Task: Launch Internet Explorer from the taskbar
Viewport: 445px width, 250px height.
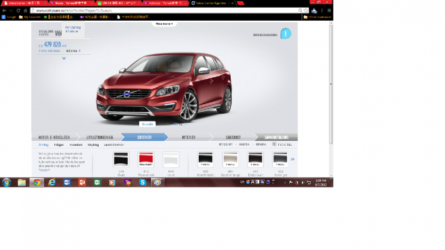Action: [x=52, y=182]
